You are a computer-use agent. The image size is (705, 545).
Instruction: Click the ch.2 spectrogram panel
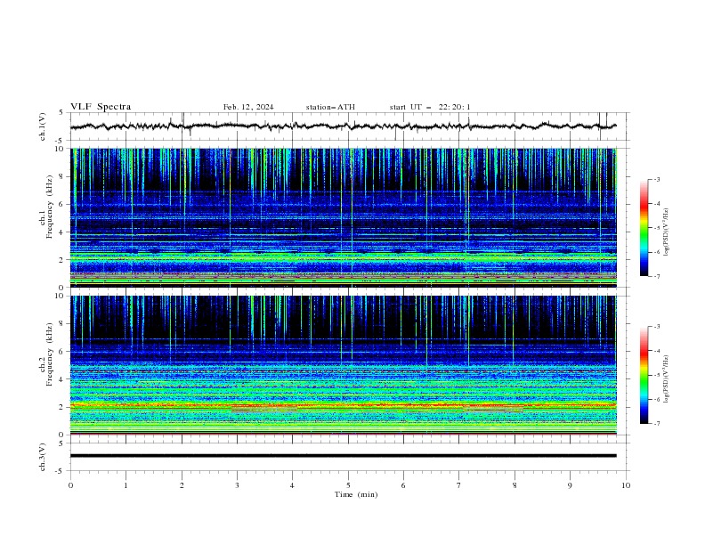click(344, 365)
